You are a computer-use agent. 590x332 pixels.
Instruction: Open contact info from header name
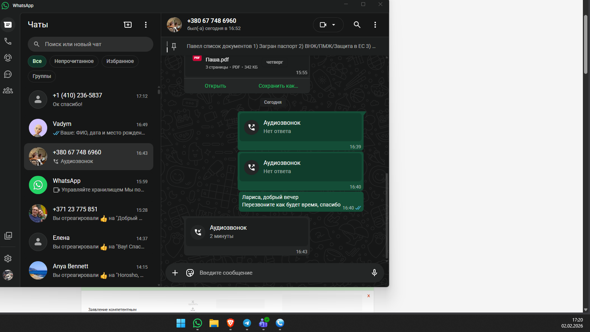[x=212, y=21]
